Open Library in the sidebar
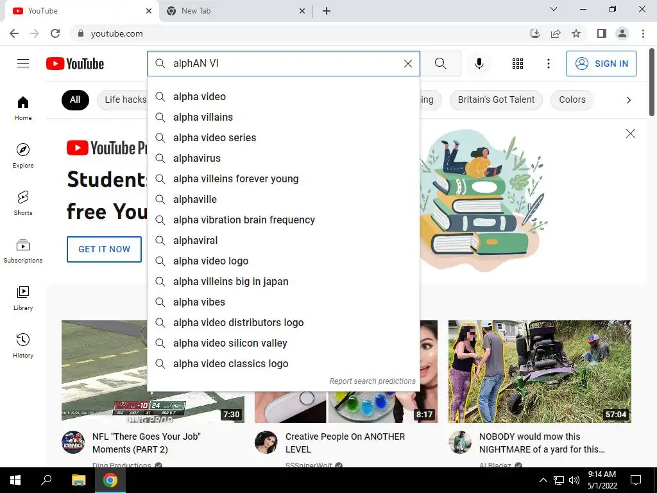Screen dimensions: 657x493 point(23,298)
